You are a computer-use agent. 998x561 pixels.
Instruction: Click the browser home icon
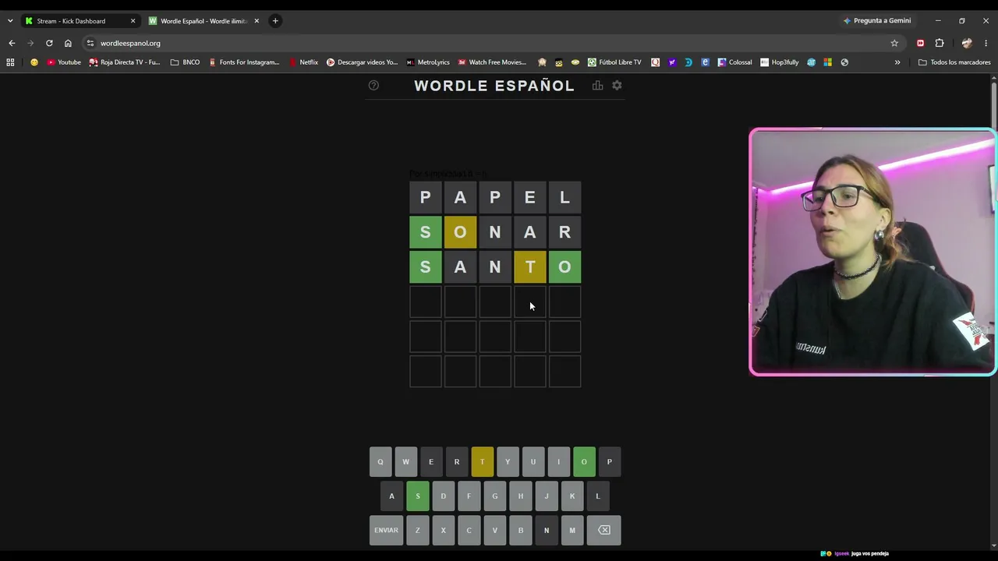coord(68,43)
